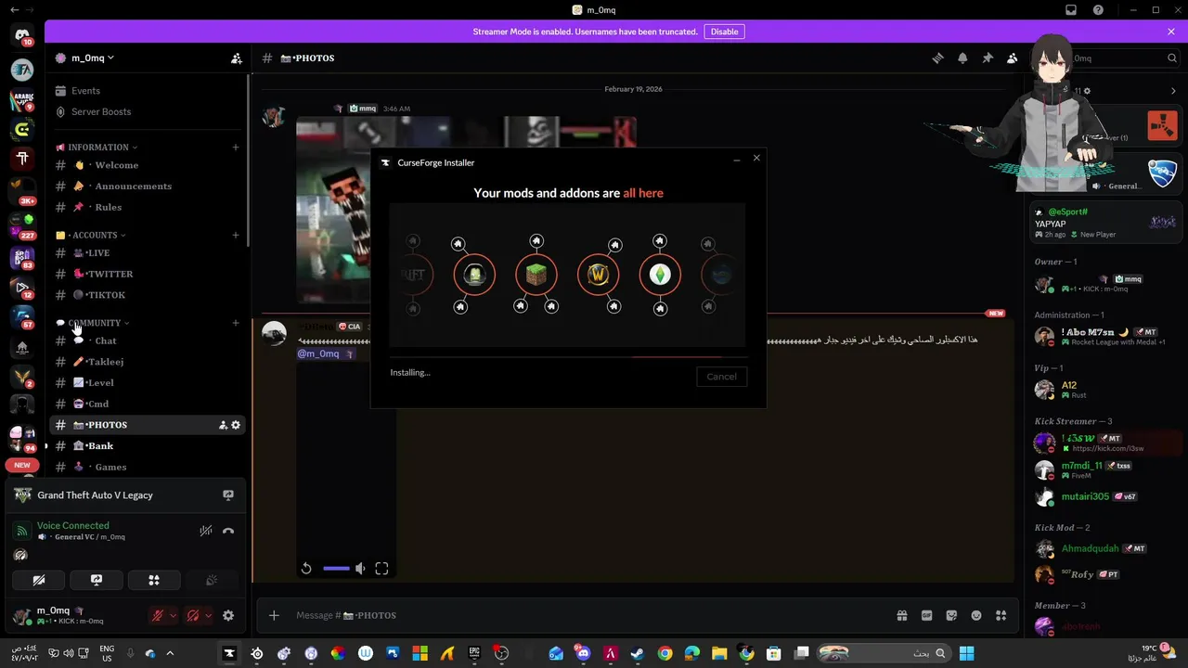The image size is (1188, 668).
Task: Collapse the ACCOUNTS category
Action: (x=91, y=235)
